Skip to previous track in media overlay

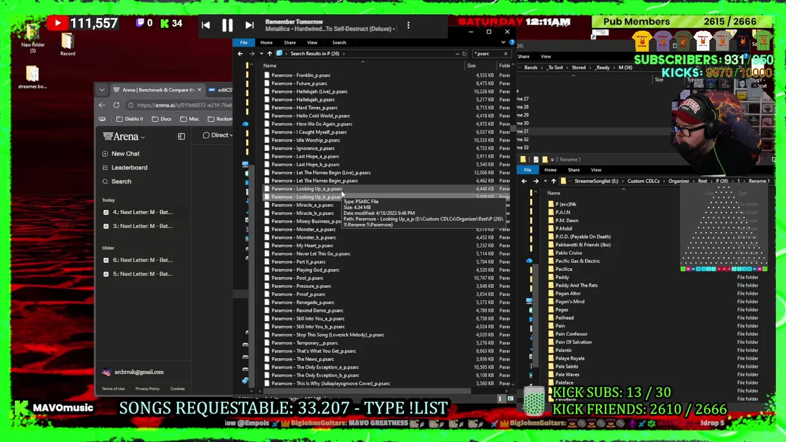[206, 25]
